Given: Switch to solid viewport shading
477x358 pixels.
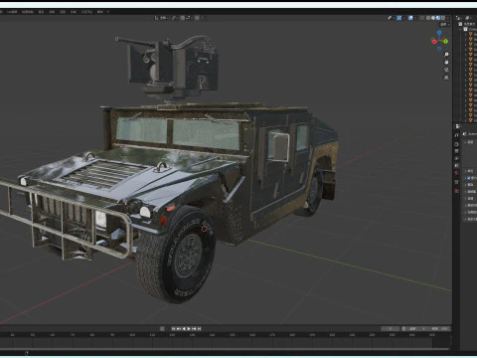Looking at the screenshot, I should coord(433,18).
